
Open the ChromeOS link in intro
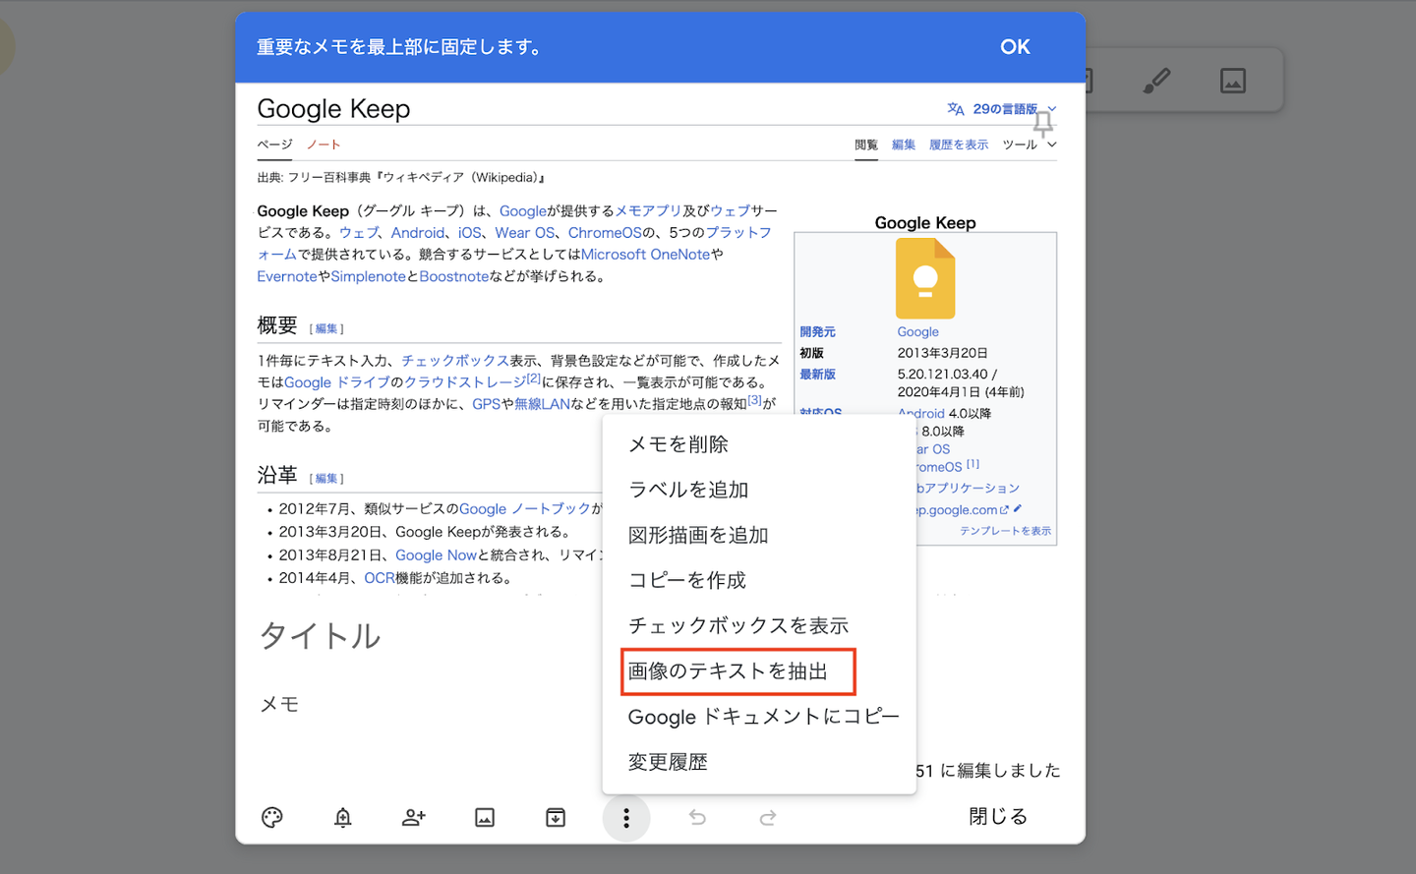(x=605, y=232)
